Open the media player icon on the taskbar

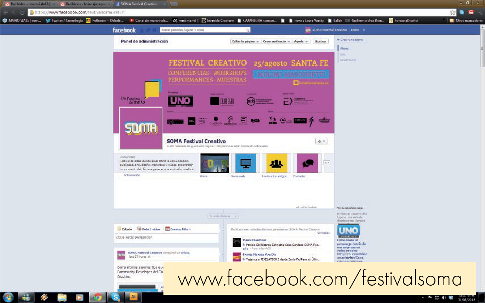pos(80,297)
